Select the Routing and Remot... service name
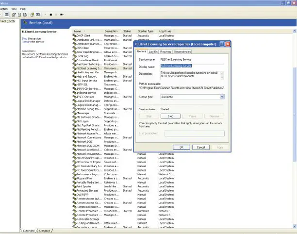Screen dimensions: 297x234 pyautogui.click(x=89, y=223)
